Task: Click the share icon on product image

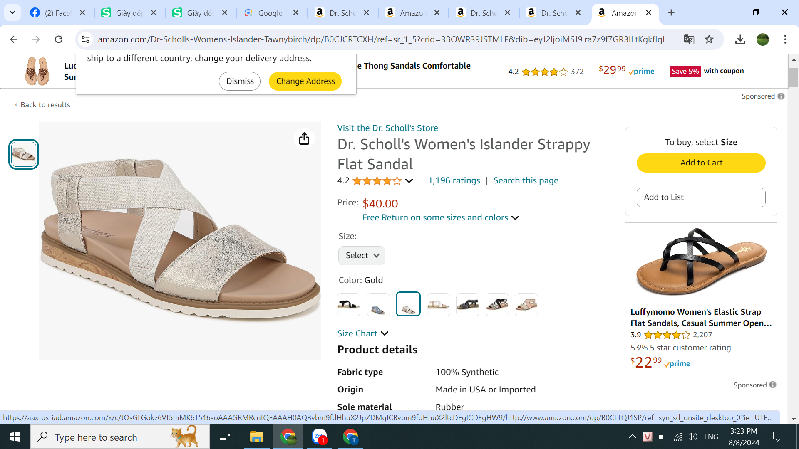Action: tap(304, 138)
